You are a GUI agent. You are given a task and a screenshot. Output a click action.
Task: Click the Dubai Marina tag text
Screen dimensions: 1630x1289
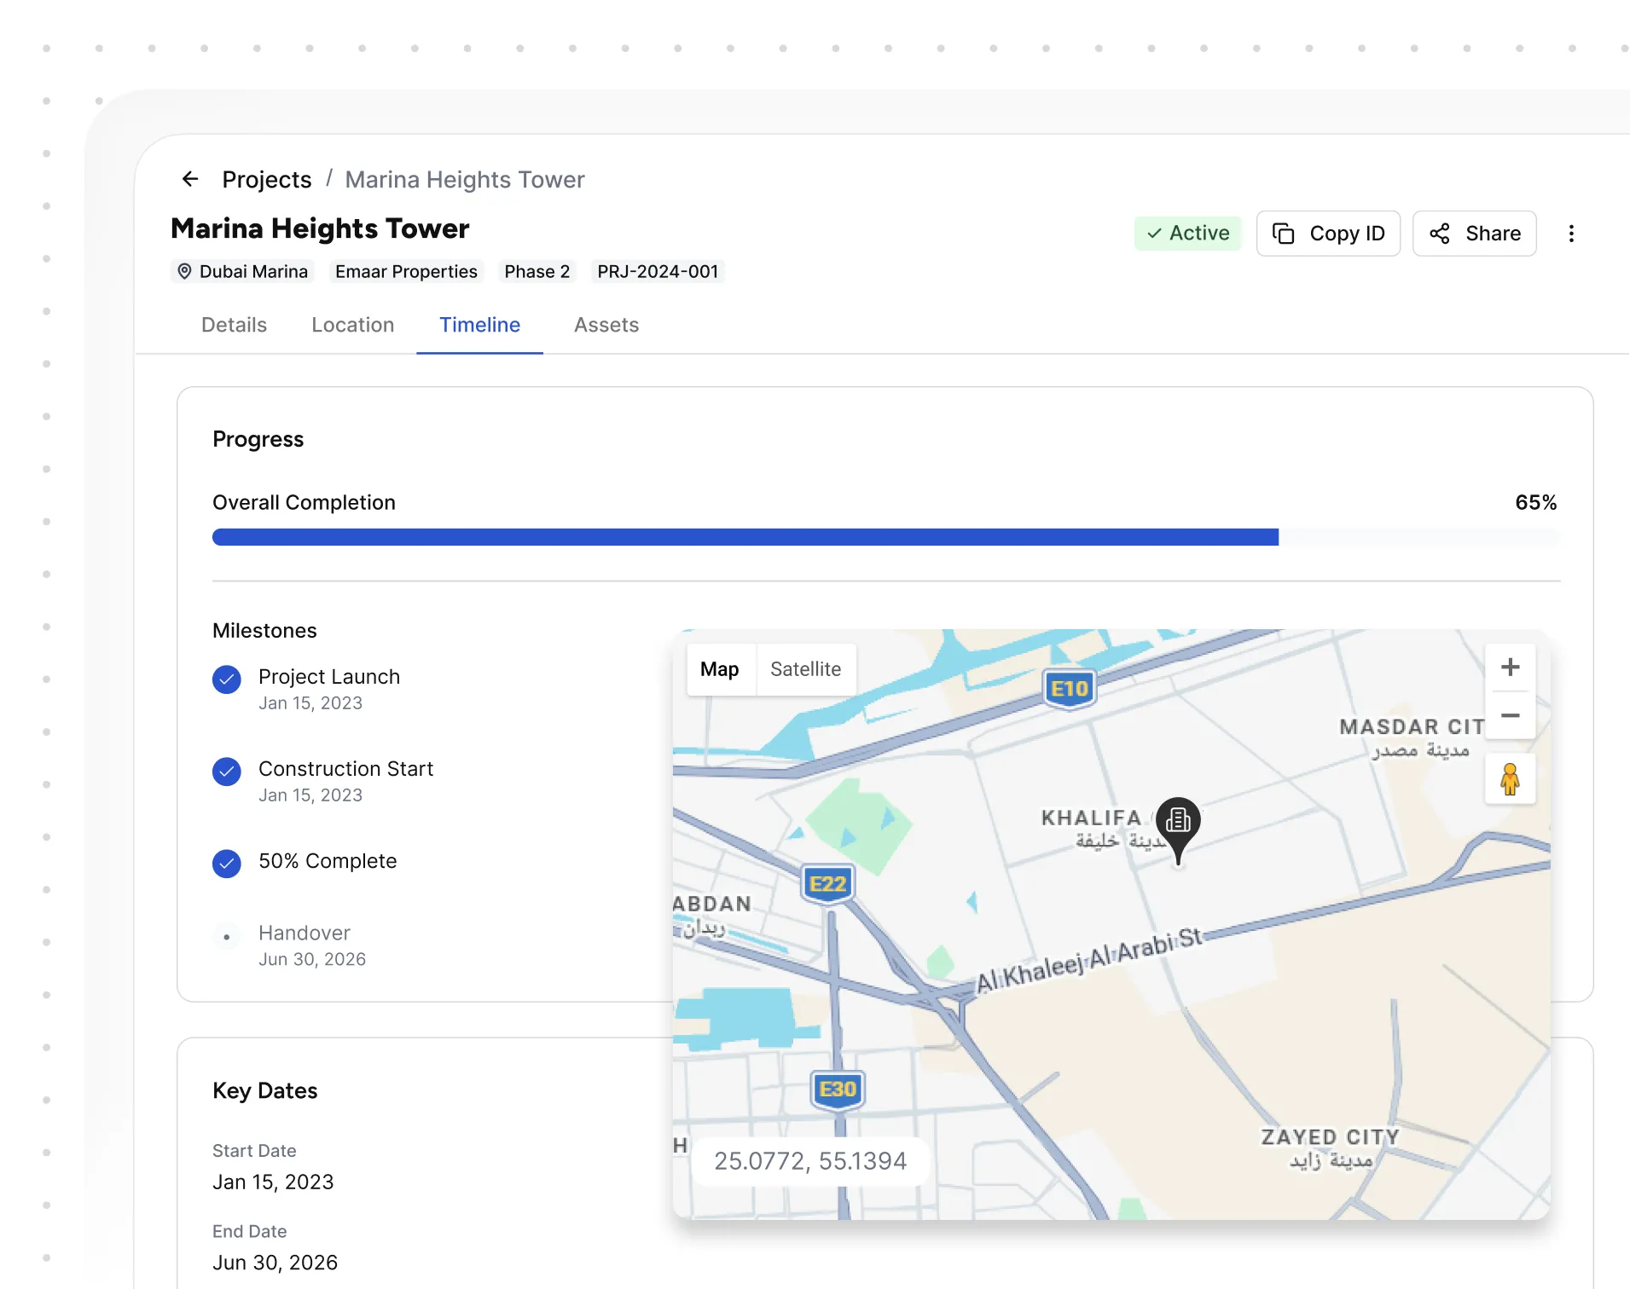[x=253, y=271]
